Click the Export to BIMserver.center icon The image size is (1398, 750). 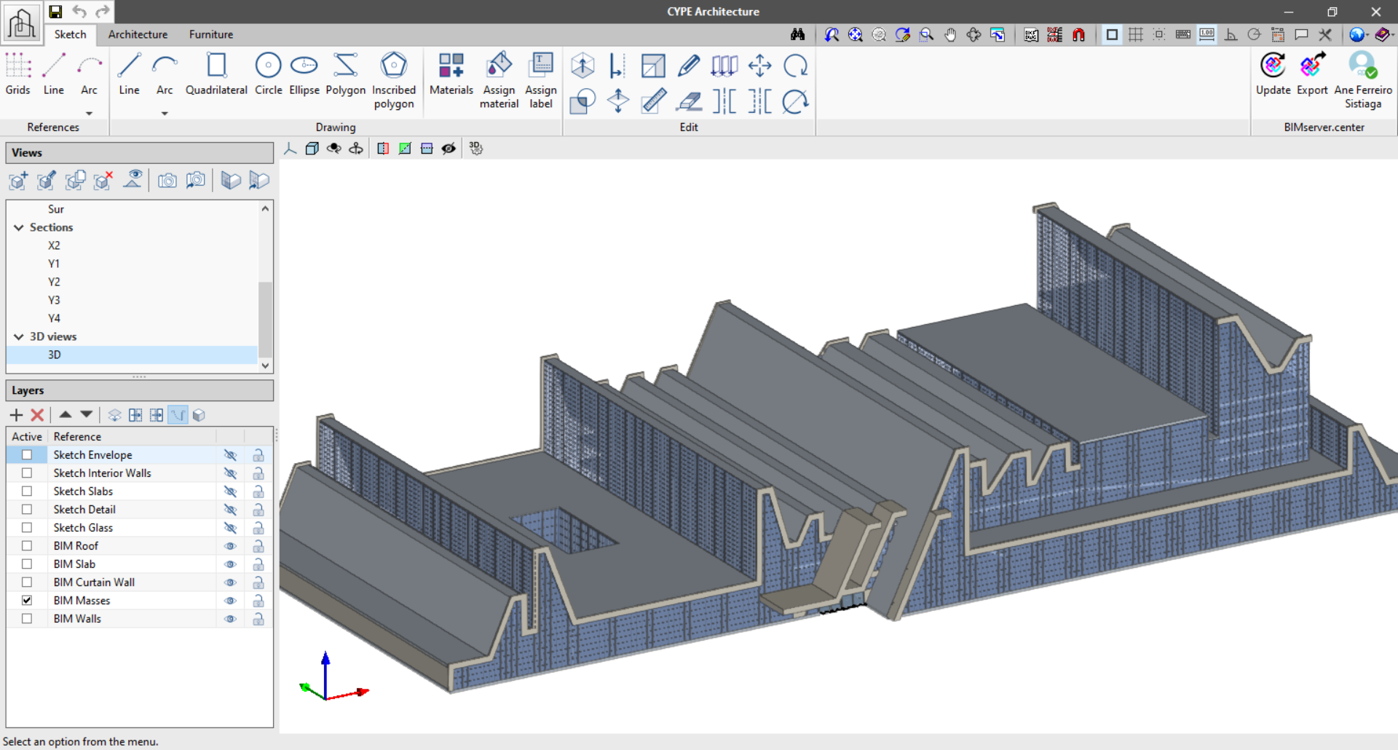[1311, 74]
